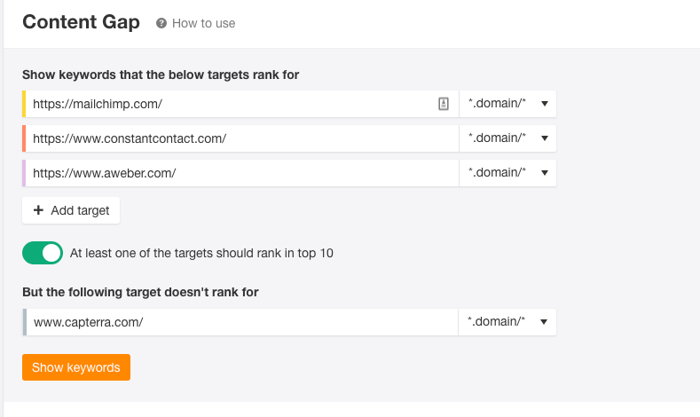
Task: Click the www.capterra.com/ exclusion target field
Action: pyautogui.click(x=241, y=322)
